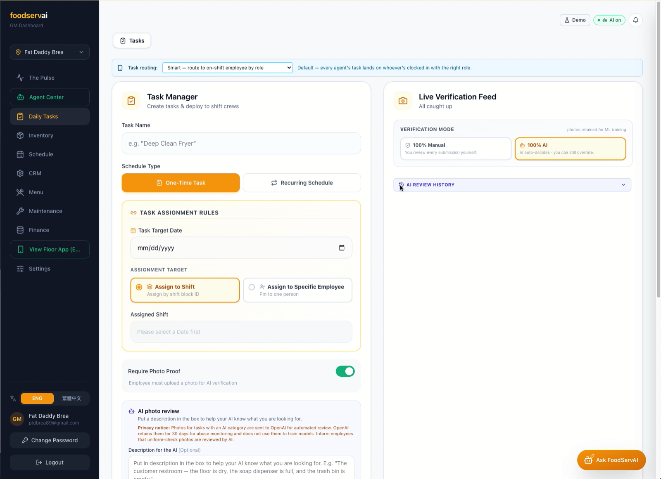Click the View Floor App phone icon
The width and height of the screenshot is (661, 479).
point(20,250)
